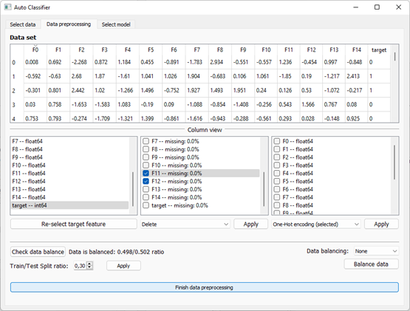Check the F8 missing checkbox
The image size is (410, 311).
coord(146,149)
